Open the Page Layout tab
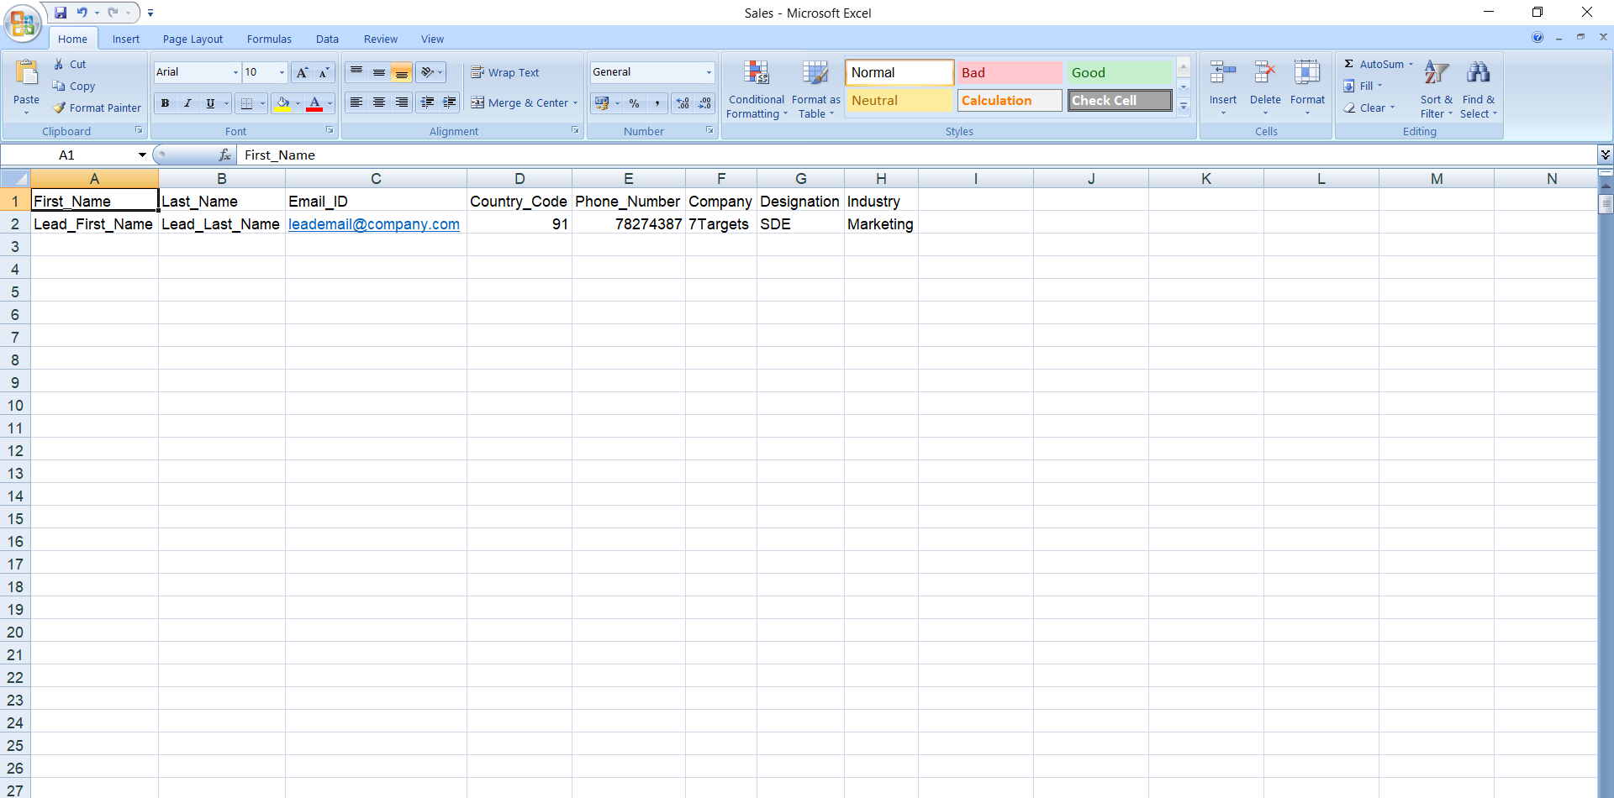 click(193, 39)
